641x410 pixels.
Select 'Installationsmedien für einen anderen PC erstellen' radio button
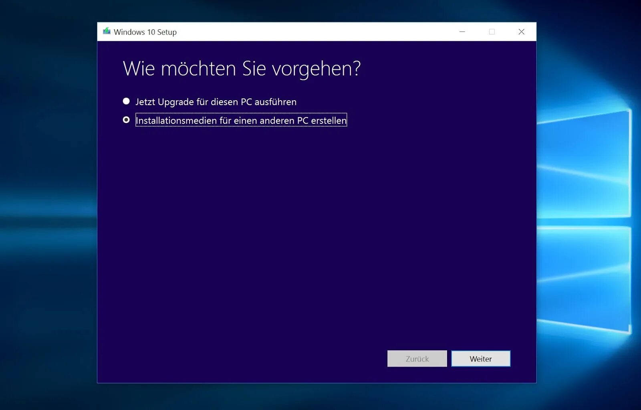point(126,120)
